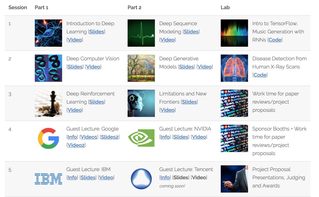The width and height of the screenshot is (319, 197).
Task: Open Info link for NVIDIA guest lecture
Action: [165, 137]
